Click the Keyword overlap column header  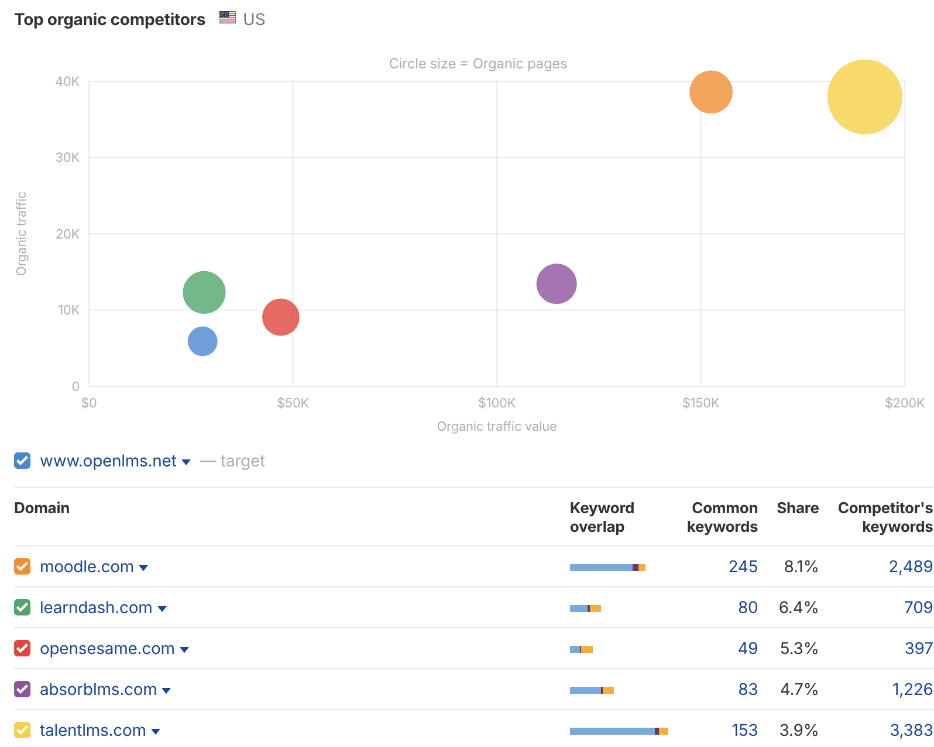pos(602,517)
